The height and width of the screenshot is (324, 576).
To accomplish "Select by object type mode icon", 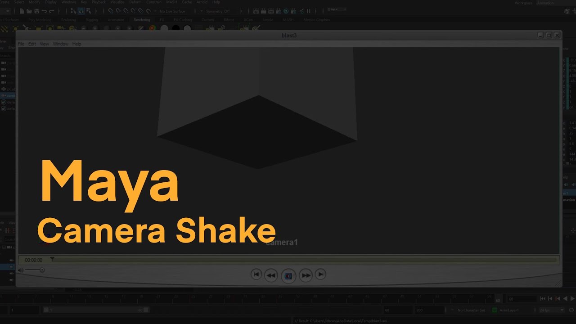I will (81, 11).
